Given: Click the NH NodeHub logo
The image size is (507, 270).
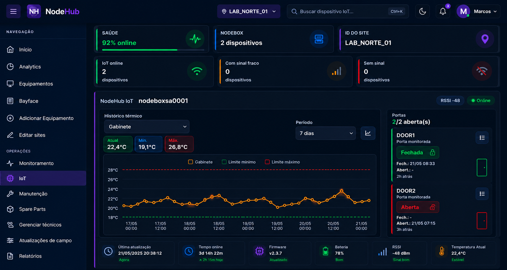Looking at the screenshot, I should coord(53,12).
